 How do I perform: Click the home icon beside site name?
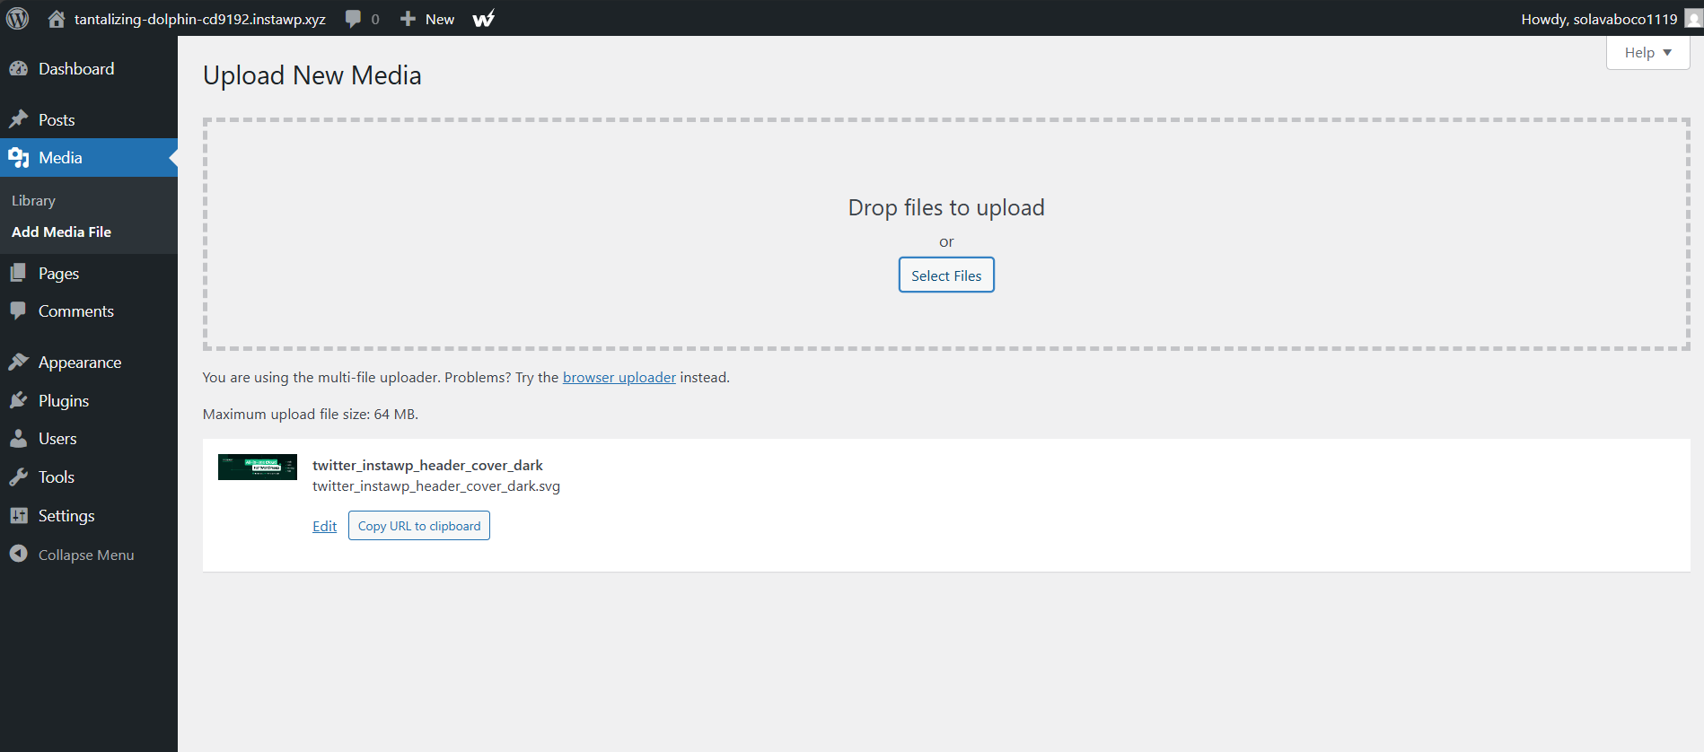[x=57, y=19]
